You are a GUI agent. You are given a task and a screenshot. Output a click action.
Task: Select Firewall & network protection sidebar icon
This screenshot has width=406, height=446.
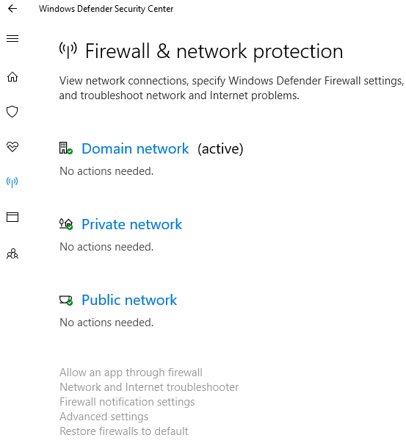pos(12,181)
